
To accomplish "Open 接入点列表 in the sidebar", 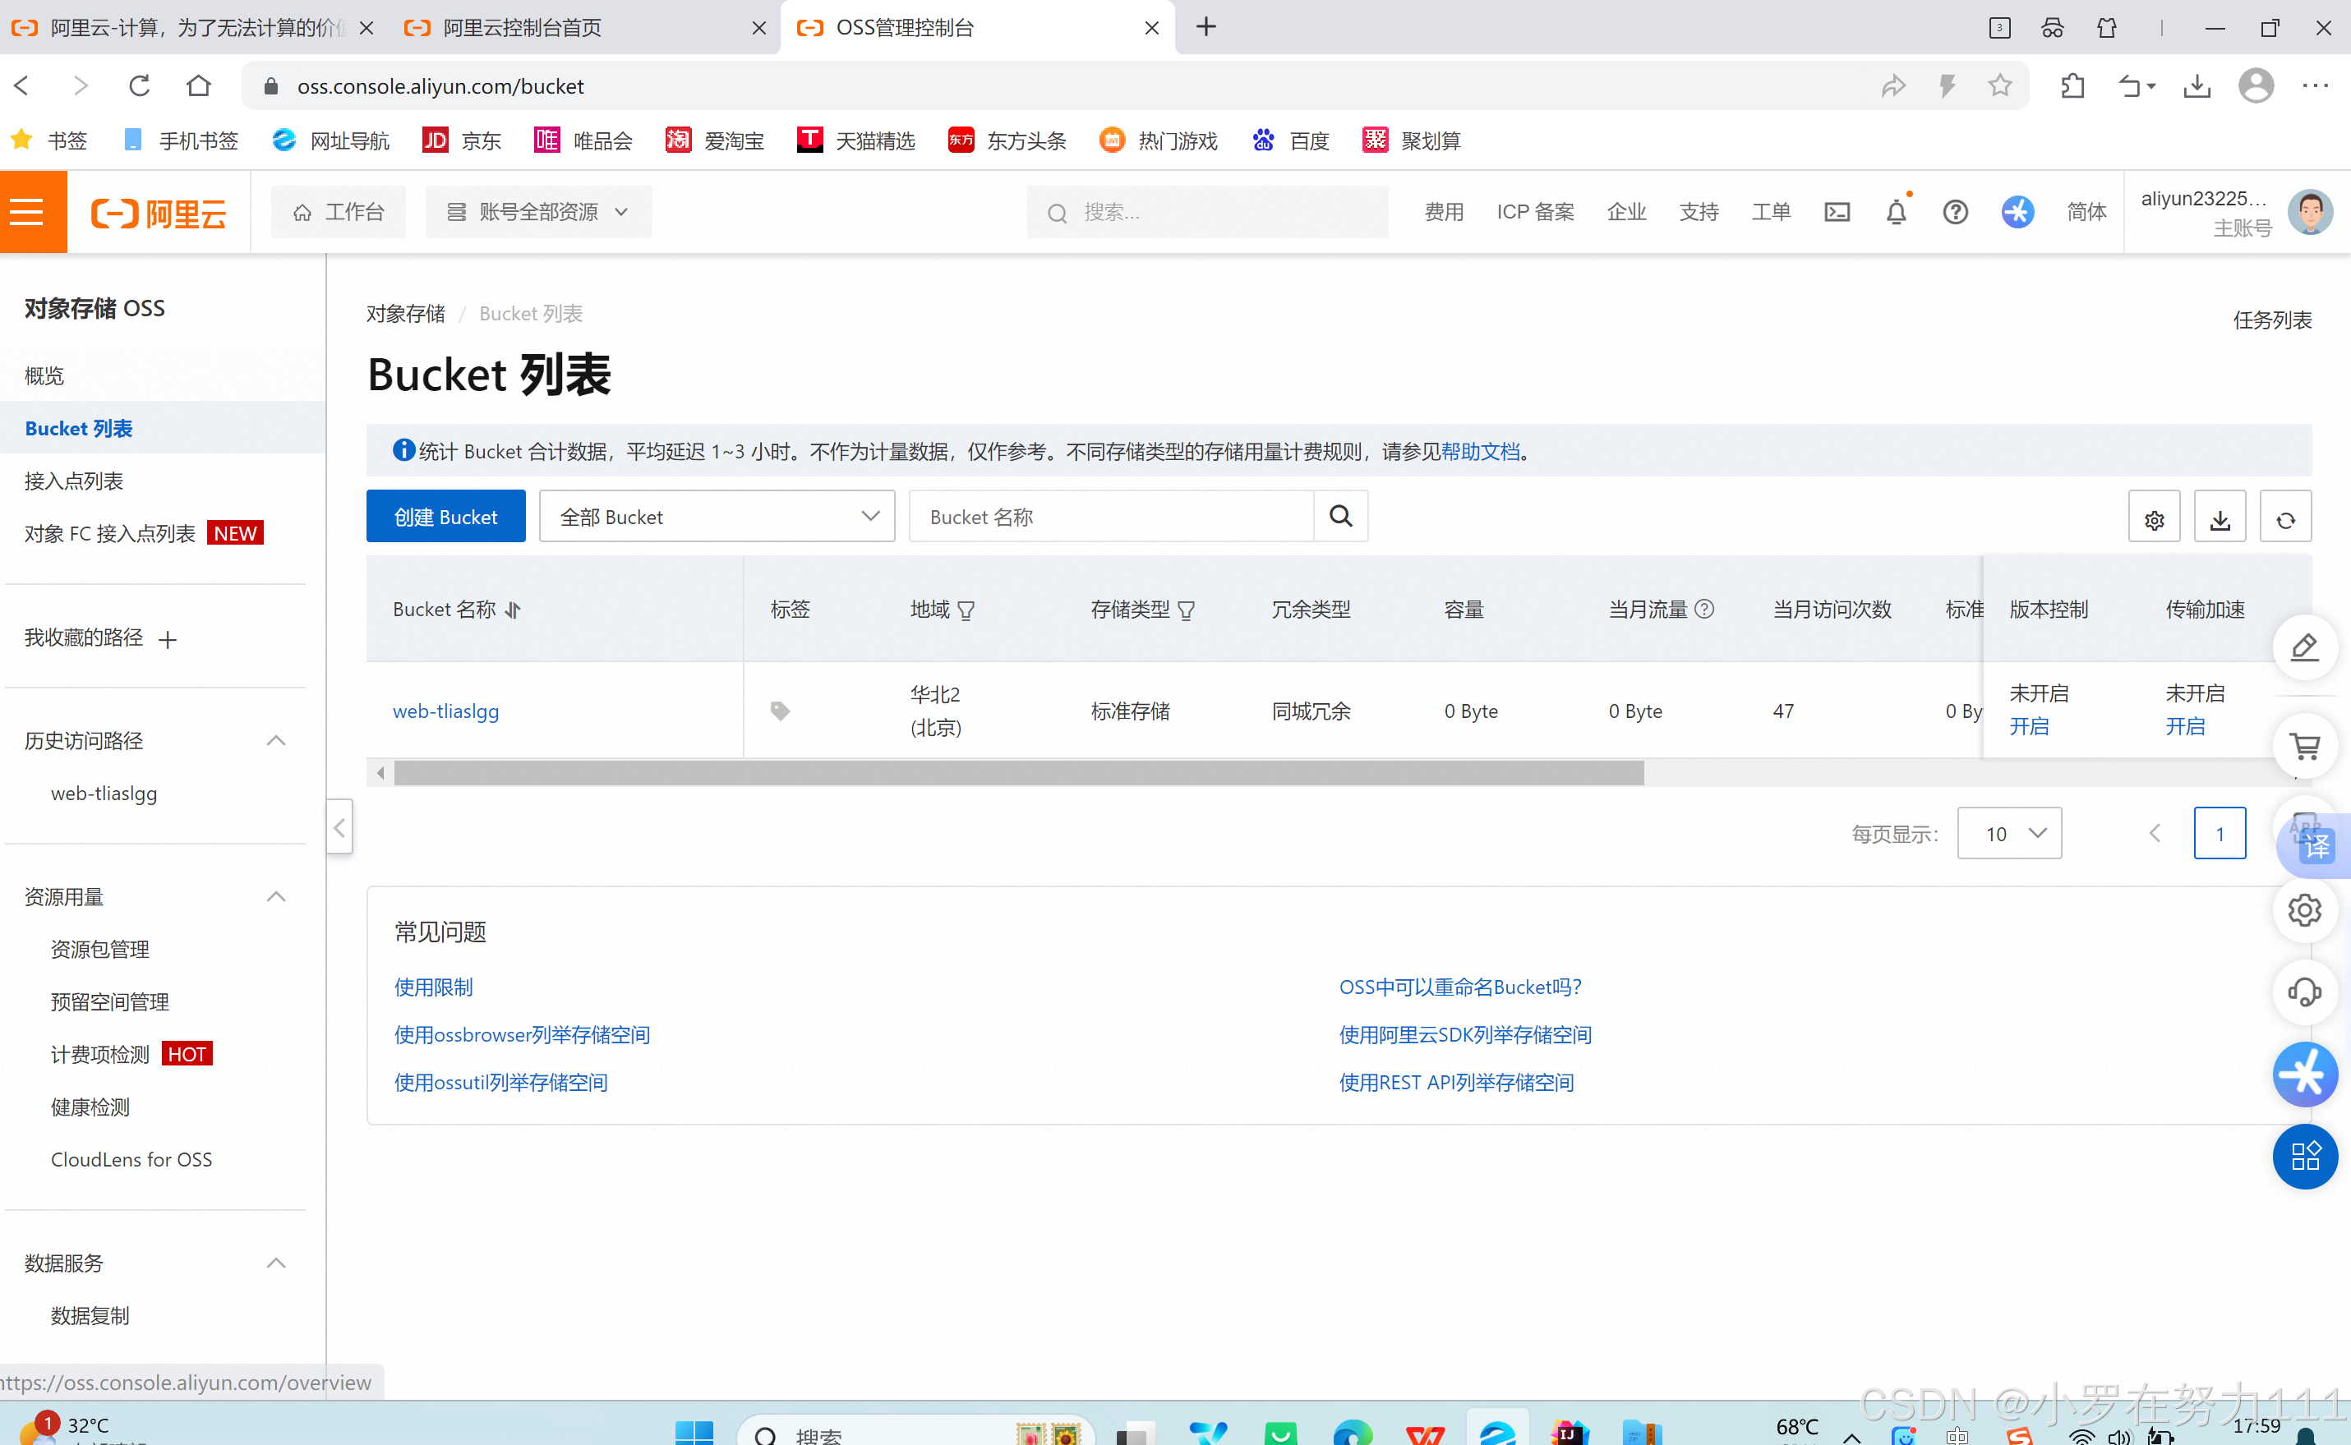I will coord(74,481).
